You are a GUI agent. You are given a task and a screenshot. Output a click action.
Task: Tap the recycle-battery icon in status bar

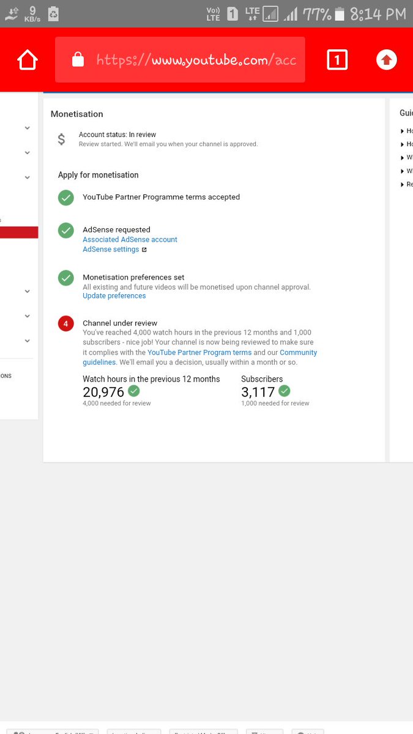click(x=53, y=13)
